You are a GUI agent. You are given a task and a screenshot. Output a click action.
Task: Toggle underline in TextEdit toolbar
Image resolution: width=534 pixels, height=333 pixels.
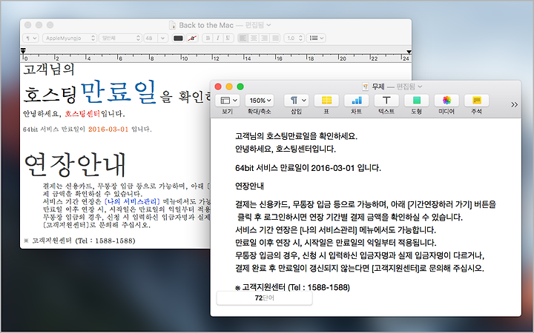(x=228, y=38)
